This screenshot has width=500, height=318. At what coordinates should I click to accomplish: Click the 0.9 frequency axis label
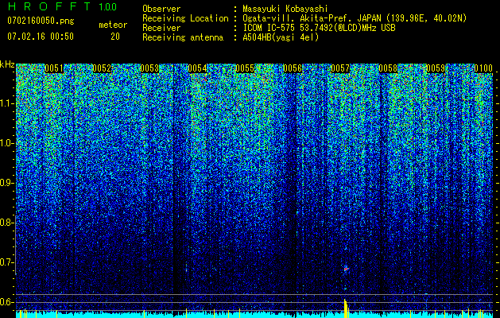coord(7,183)
